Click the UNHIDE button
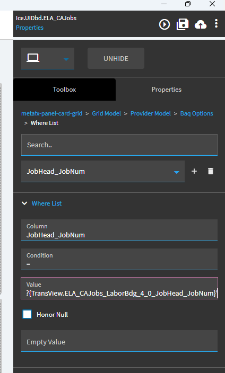The width and height of the screenshot is (225, 373). pyautogui.click(x=116, y=58)
